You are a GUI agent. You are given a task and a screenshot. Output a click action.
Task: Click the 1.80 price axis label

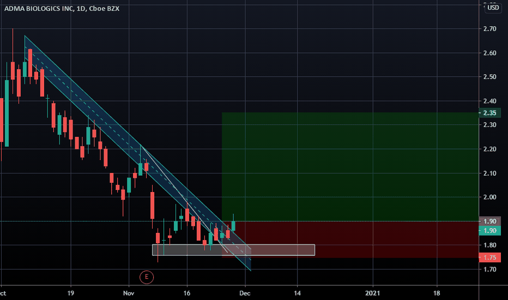point(489,245)
